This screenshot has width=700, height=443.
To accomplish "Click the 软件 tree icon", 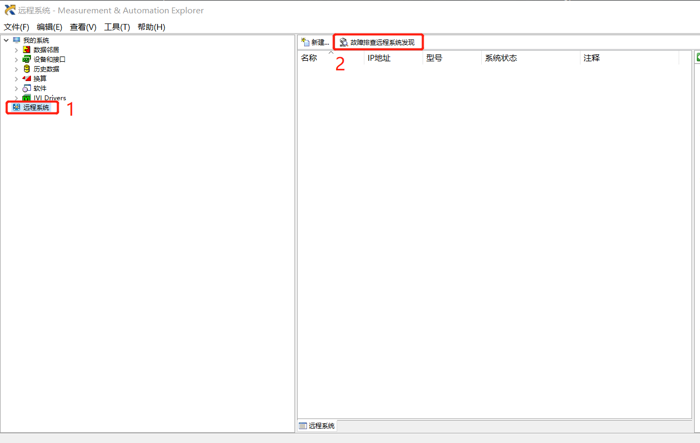I will click(27, 88).
